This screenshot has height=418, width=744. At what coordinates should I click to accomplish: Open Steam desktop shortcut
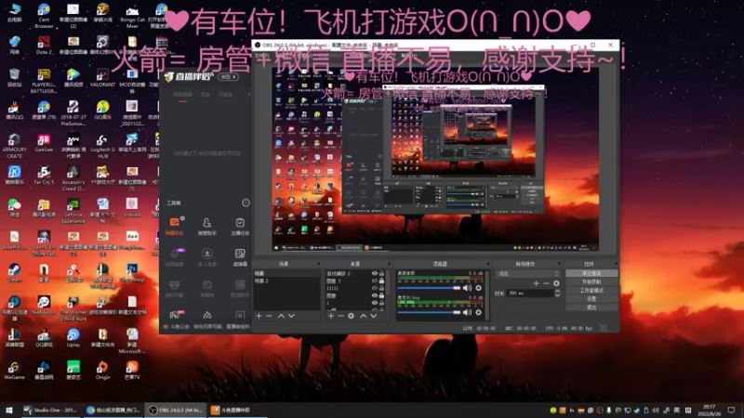pos(14,273)
